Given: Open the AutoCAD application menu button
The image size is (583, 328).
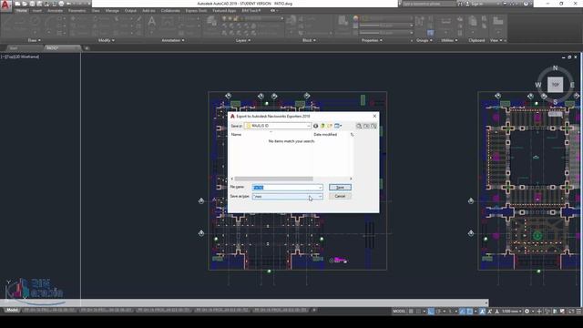Looking at the screenshot, I should pos(5,5).
